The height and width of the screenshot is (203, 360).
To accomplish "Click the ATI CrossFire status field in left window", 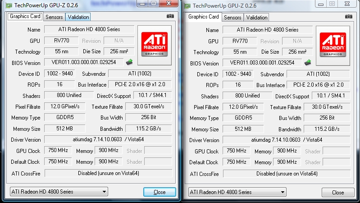I will tap(109, 173).
